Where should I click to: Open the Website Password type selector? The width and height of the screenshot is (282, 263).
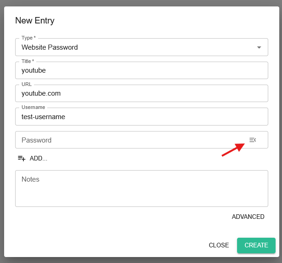142,47
